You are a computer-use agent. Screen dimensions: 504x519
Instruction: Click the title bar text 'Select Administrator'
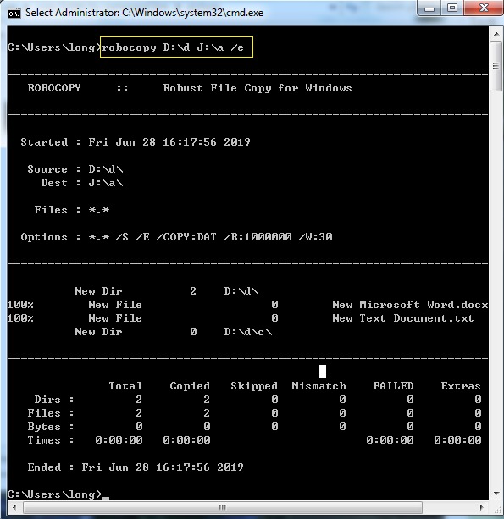pyautogui.click(x=72, y=13)
